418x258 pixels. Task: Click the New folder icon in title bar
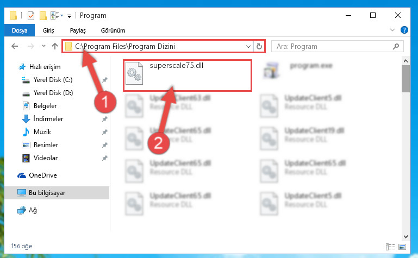click(43, 16)
